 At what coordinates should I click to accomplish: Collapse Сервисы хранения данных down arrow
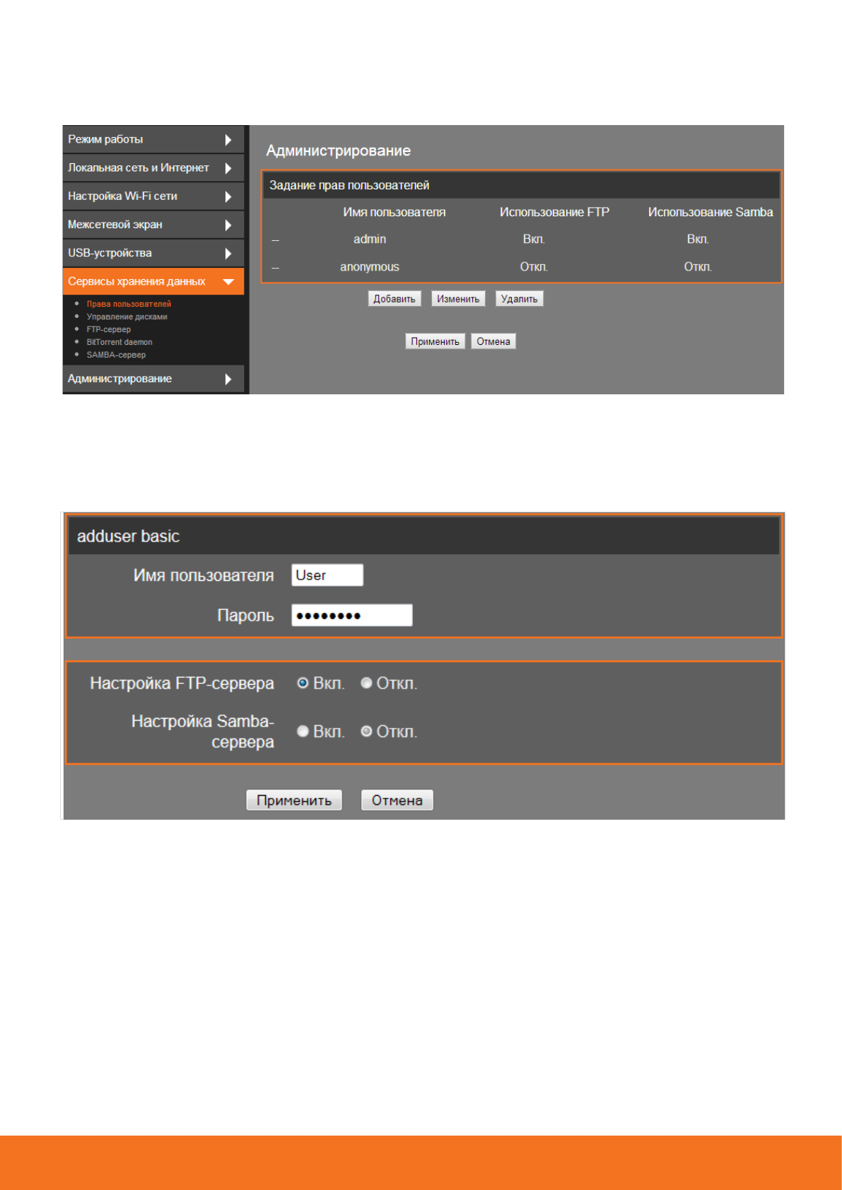[x=228, y=281]
